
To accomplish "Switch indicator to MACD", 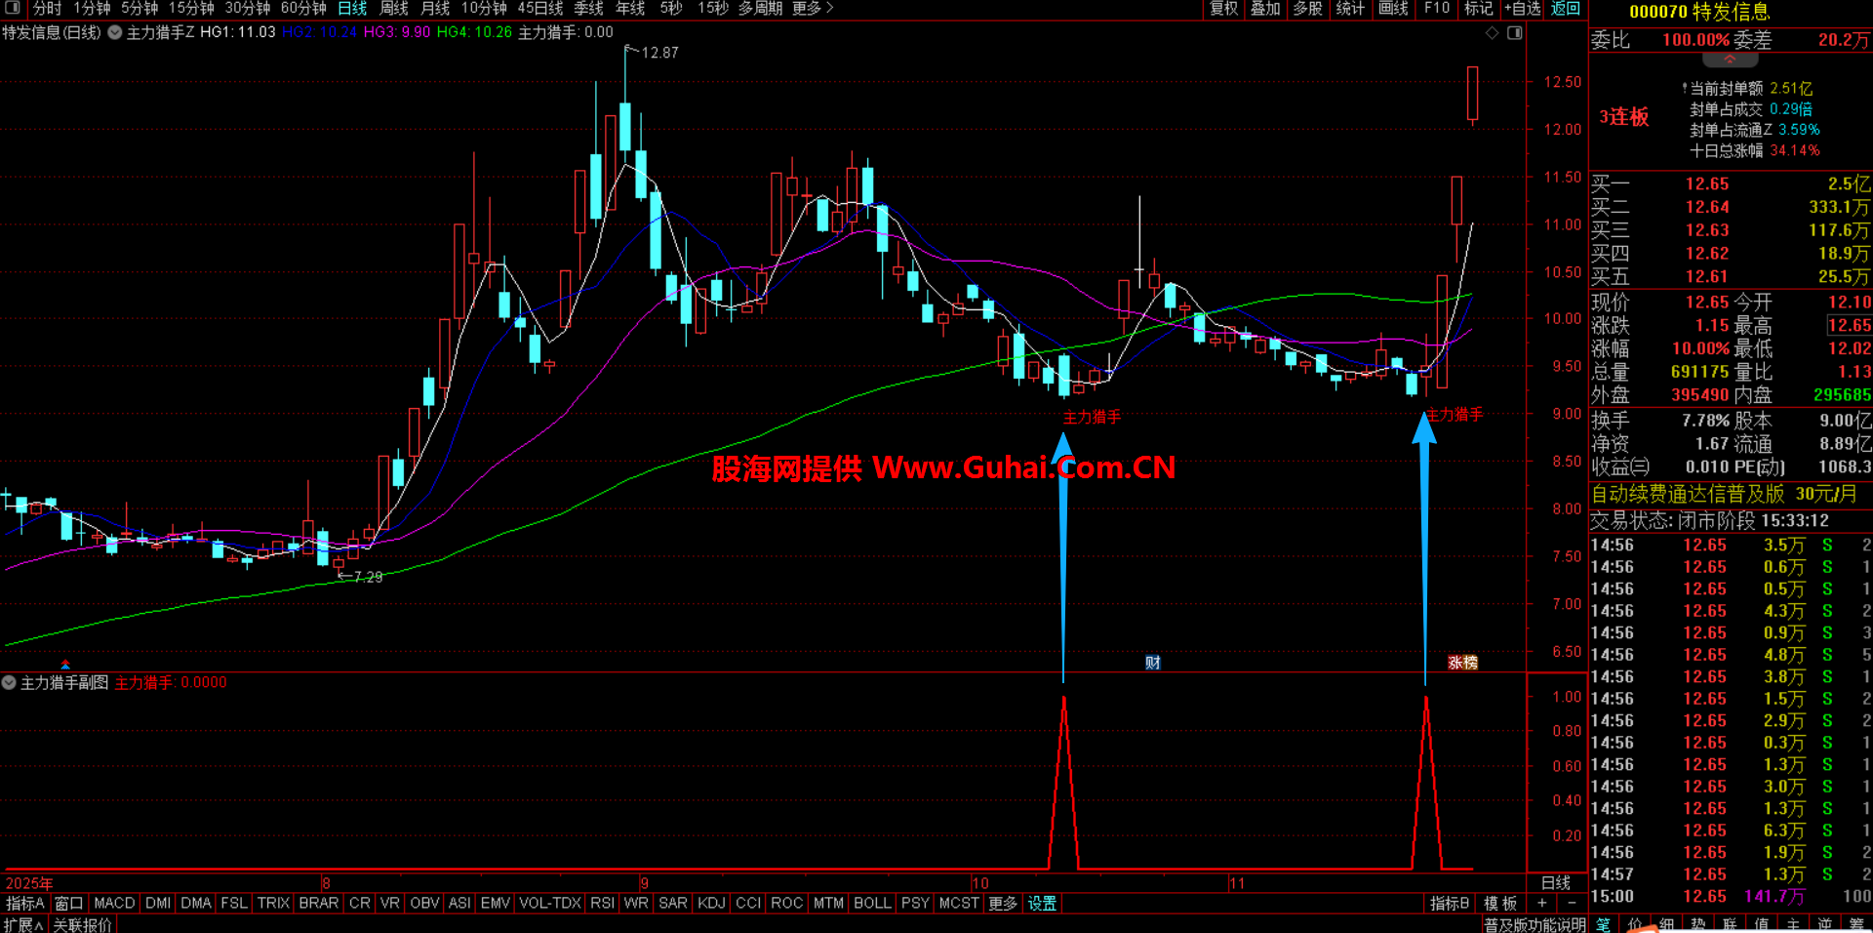I will pyautogui.click(x=114, y=904).
